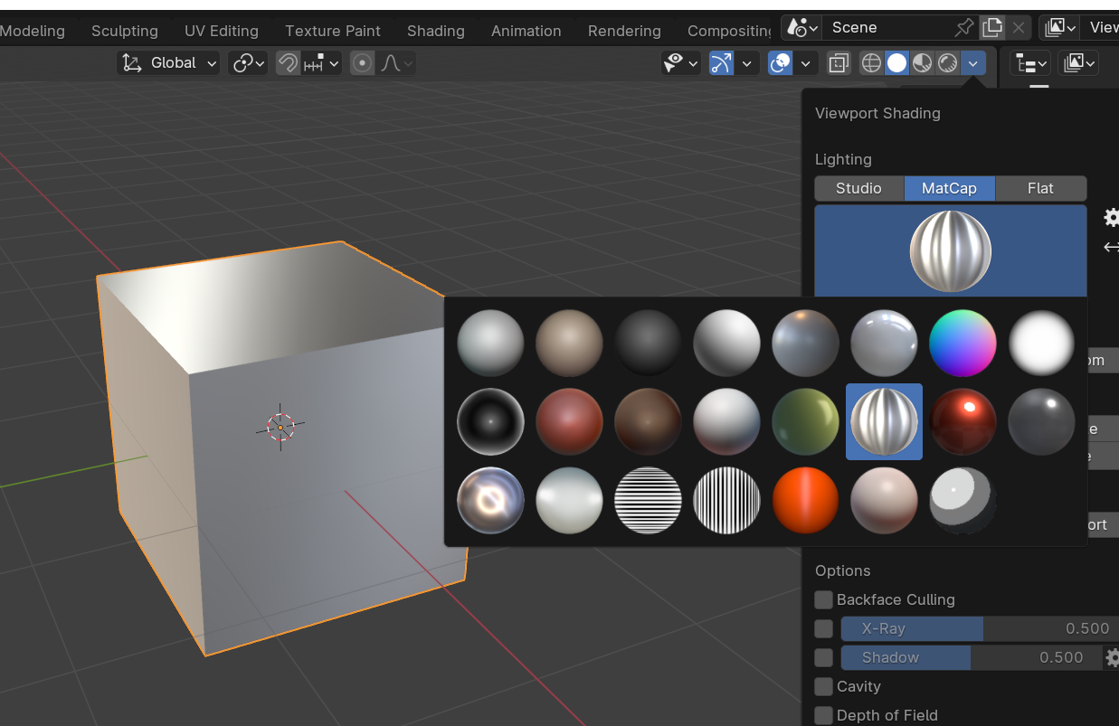Pick the rainbow normal-colored matcap sphere
The height and width of the screenshot is (726, 1119).
963,344
